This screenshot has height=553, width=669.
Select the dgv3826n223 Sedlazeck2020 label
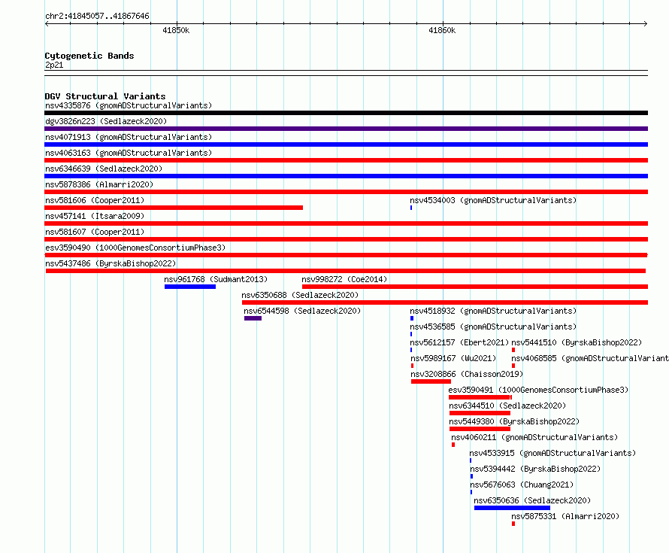tap(106, 121)
